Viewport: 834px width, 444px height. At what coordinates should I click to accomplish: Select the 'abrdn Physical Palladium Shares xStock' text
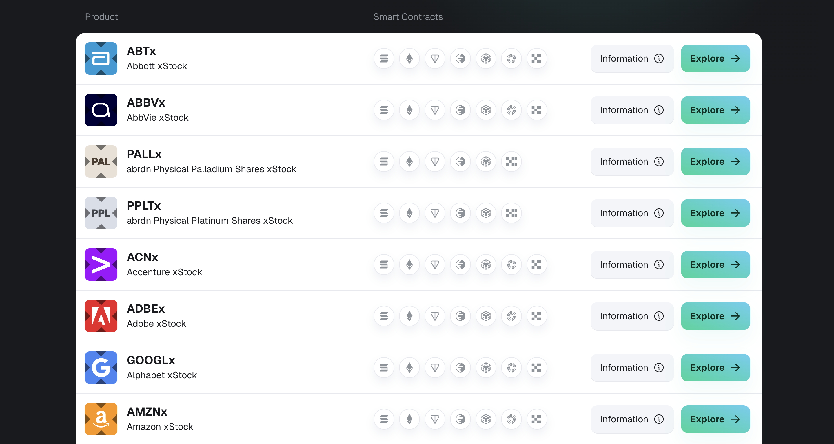[212, 169]
